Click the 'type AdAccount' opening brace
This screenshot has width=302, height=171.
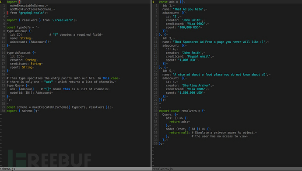[x=33, y=53]
